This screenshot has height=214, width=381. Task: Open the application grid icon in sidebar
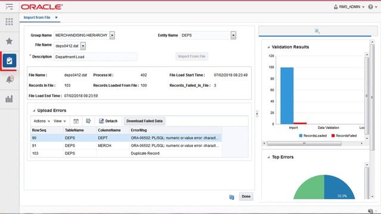click(x=10, y=22)
